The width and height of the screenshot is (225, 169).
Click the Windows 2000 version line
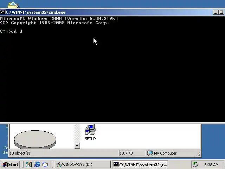(59, 19)
